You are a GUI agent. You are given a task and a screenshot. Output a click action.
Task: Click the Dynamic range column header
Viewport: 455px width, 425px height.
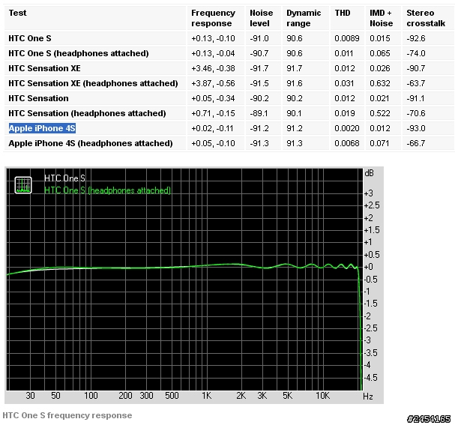[x=304, y=18]
